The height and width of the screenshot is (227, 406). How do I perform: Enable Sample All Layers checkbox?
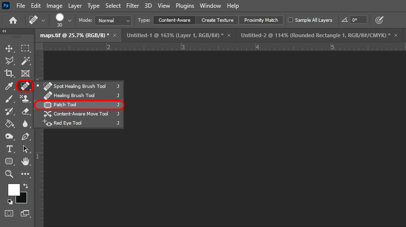coord(290,20)
